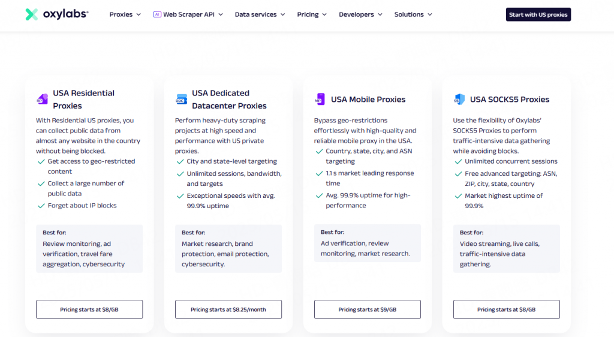Click Pricing starts at $9/GB button
The image size is (614, 337).
tap(368, 309)
